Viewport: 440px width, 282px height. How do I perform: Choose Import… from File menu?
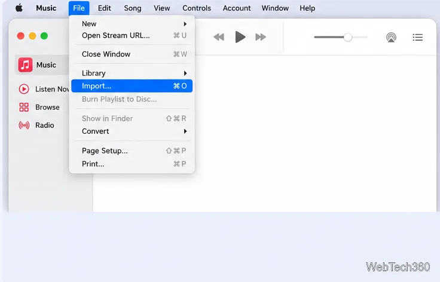pyautogui.click(x=132, y=86)
